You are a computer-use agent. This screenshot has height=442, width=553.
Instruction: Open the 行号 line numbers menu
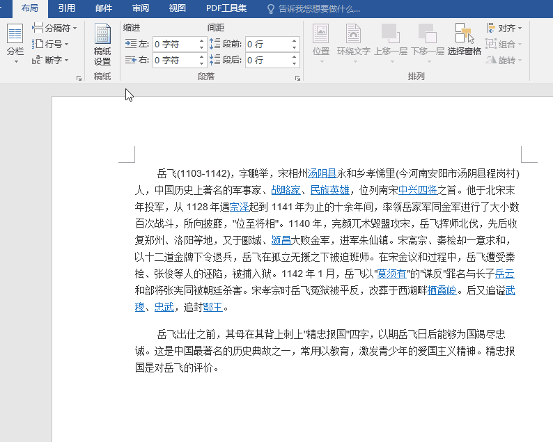(x=50, y=44)
